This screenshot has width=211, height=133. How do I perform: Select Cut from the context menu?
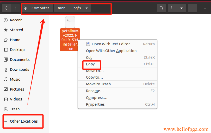pyautogui.click(x=117, y=58)
